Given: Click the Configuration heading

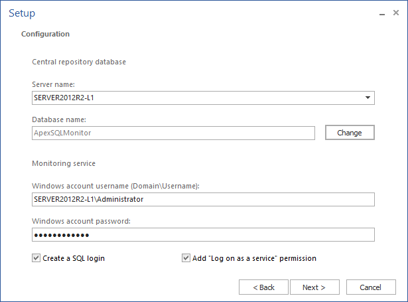Looking at the screenshot, I should click(45, 34).
